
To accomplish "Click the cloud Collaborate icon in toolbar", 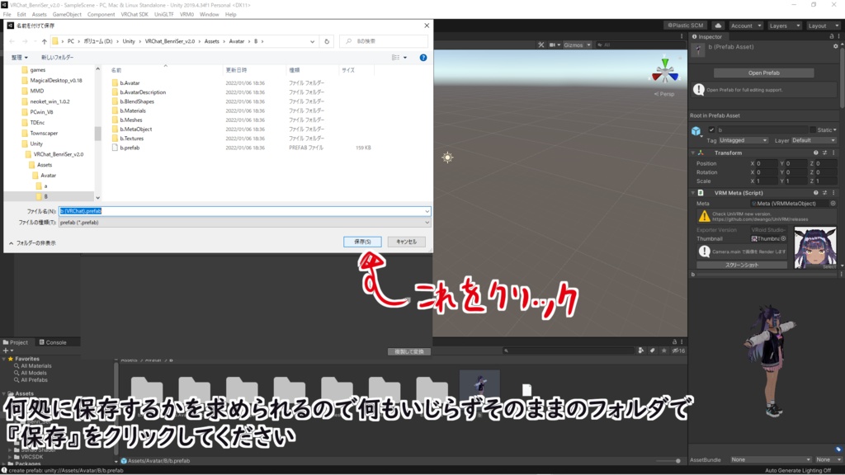I will click(x=718, y=26).
